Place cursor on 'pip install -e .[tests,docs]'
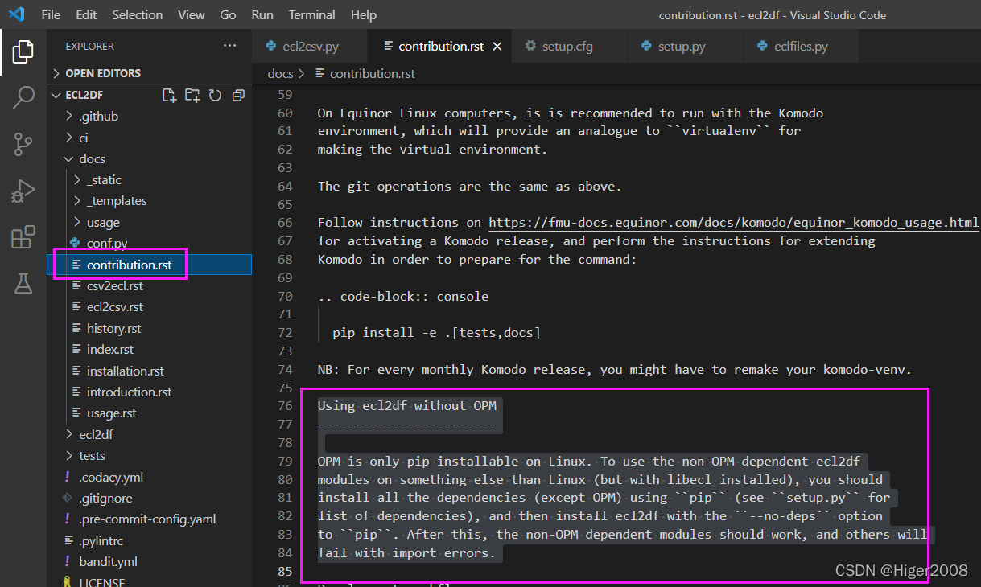 point(436,332)
